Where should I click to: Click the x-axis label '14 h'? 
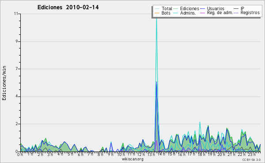coord(161,154)
